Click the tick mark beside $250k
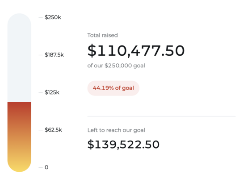The height and width of the screenshot is (182, 248). (41, 17)
